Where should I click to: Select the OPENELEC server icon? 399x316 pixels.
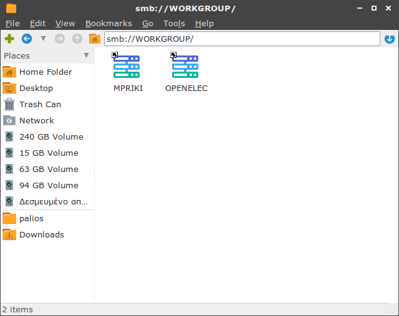pyautogui.click(x=185, y=65)
